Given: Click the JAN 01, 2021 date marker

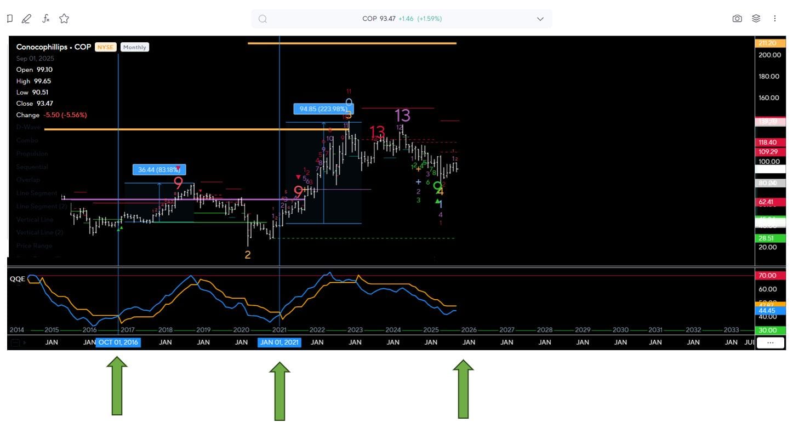Looking at the screenshot, I should [x=279, y=343].
